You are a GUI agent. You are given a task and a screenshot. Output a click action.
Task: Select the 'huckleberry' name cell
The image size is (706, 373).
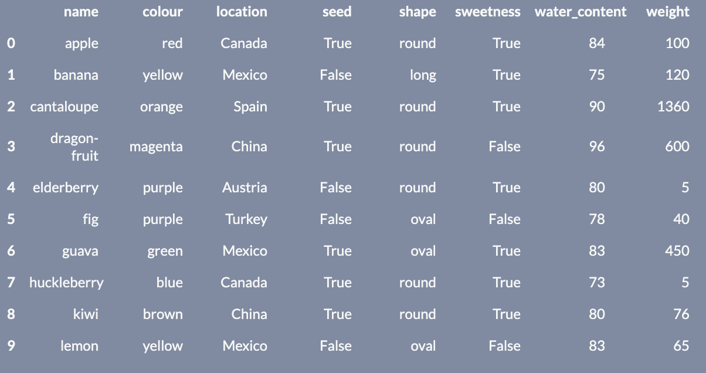[66, 283]
